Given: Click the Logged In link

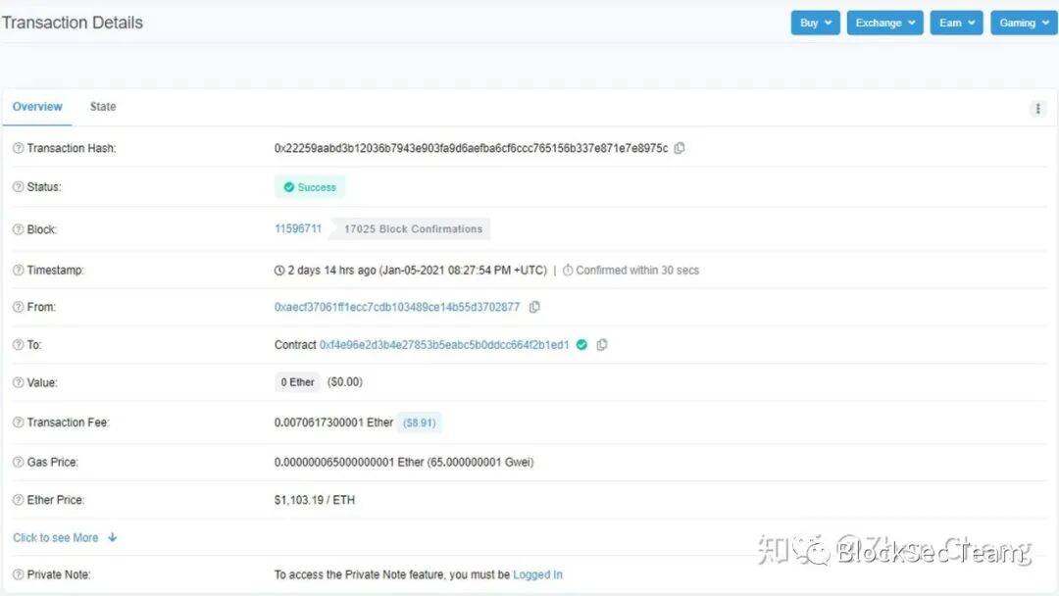Looking at the screenshot, I should [537, 575].
